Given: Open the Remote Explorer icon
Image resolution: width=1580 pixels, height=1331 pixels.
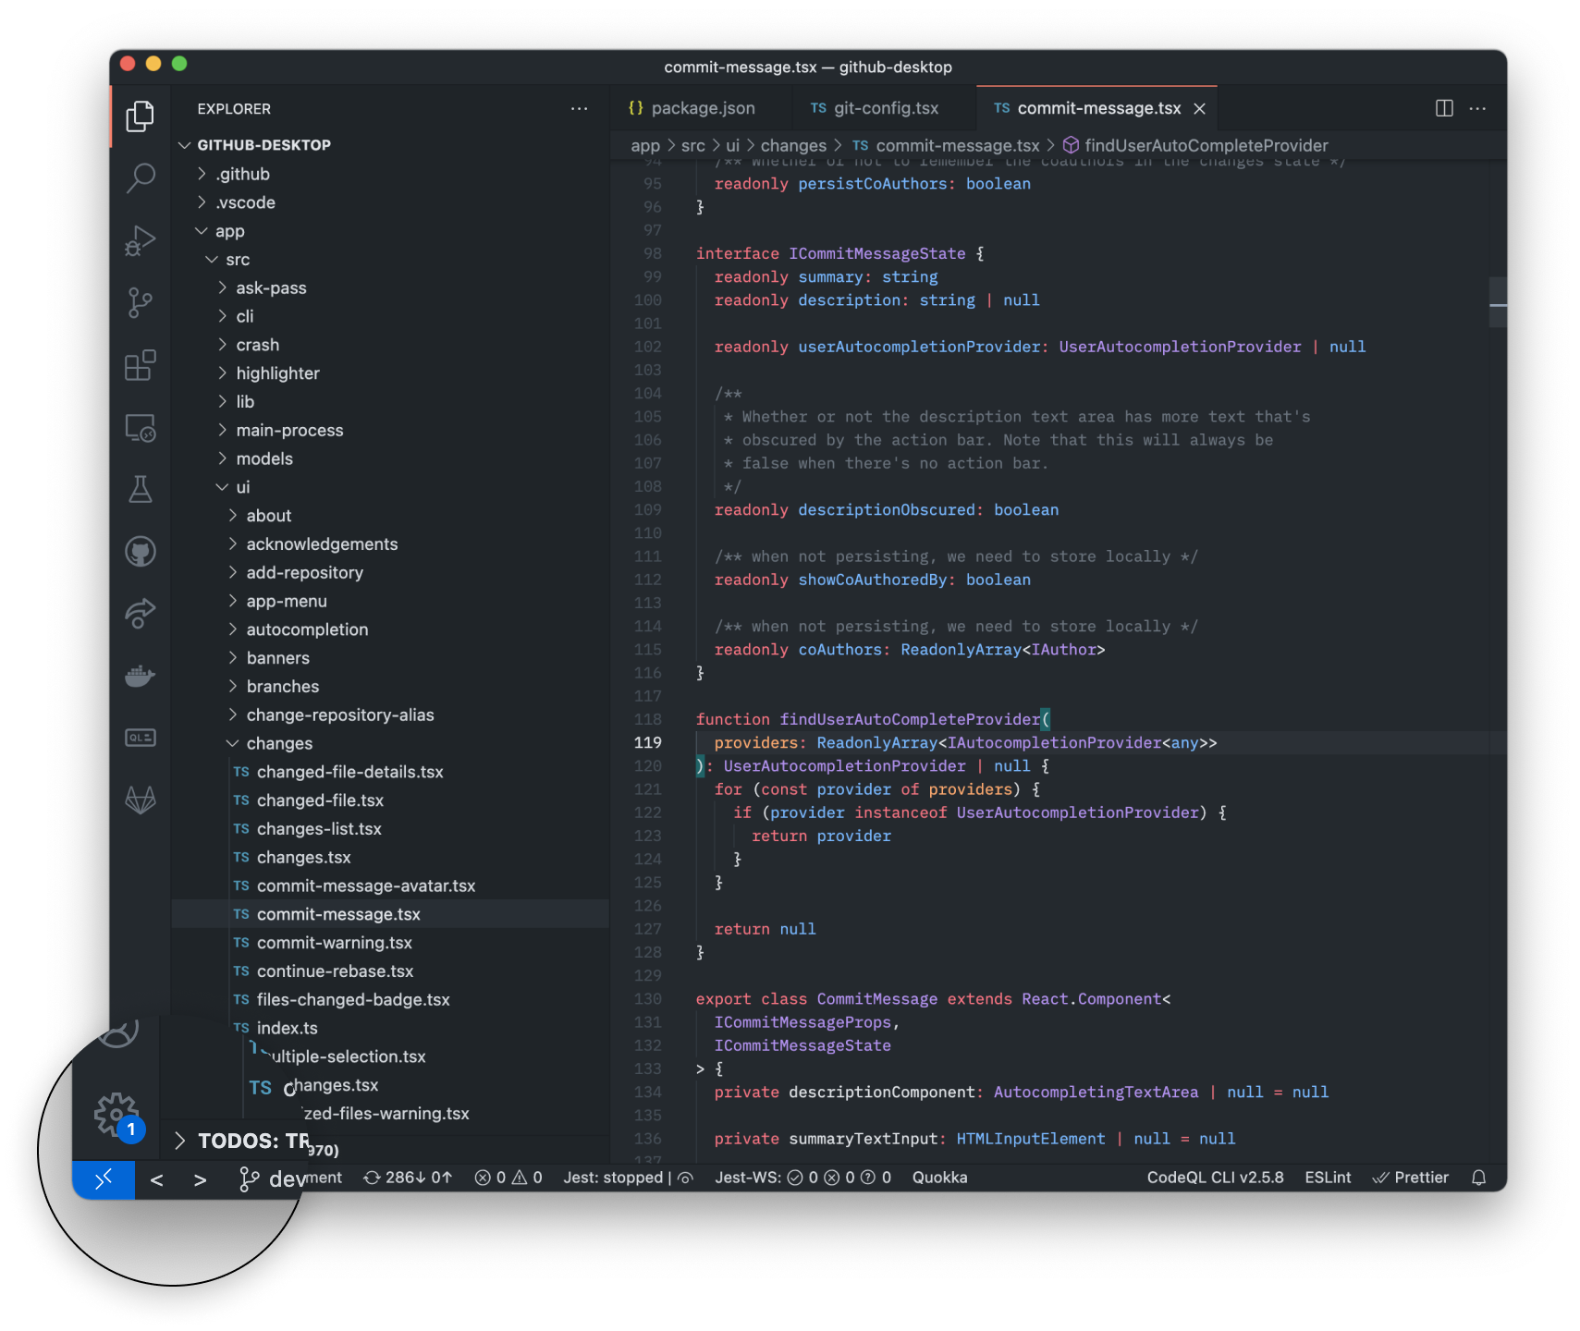Looking at the screenshot, I should 141,428.
